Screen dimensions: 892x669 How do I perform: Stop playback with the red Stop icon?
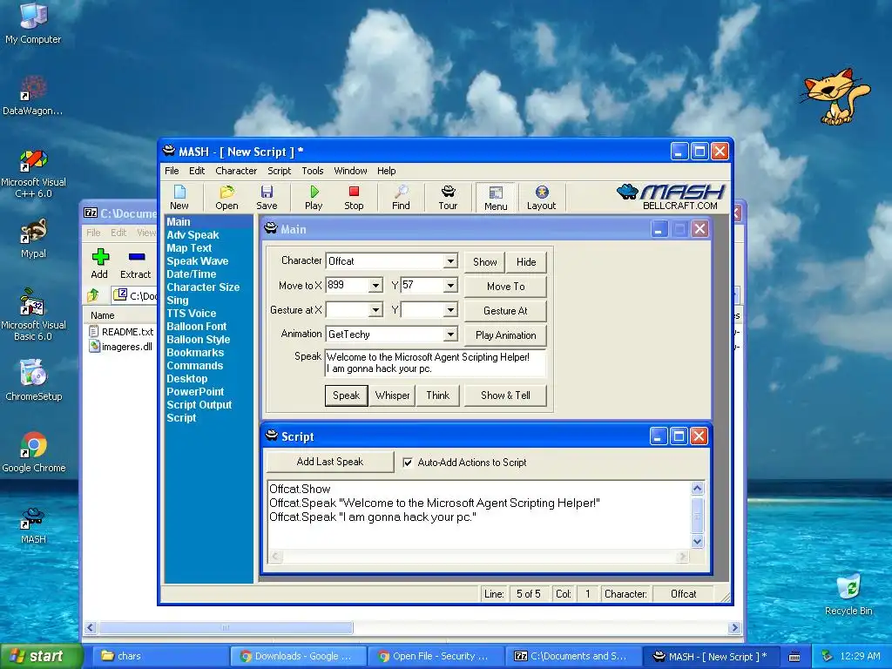pyautogui.click(x=354, y=198)
